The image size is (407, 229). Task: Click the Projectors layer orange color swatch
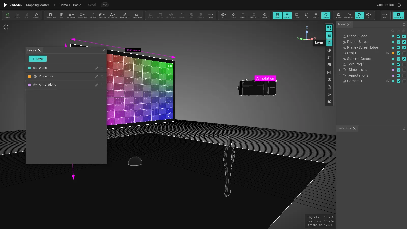coord(30,77)
